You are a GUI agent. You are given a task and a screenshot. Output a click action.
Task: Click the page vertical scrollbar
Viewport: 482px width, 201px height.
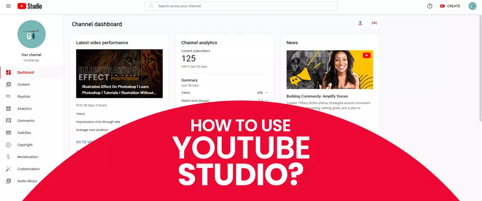pyautogui.click(x=481, y=67)
